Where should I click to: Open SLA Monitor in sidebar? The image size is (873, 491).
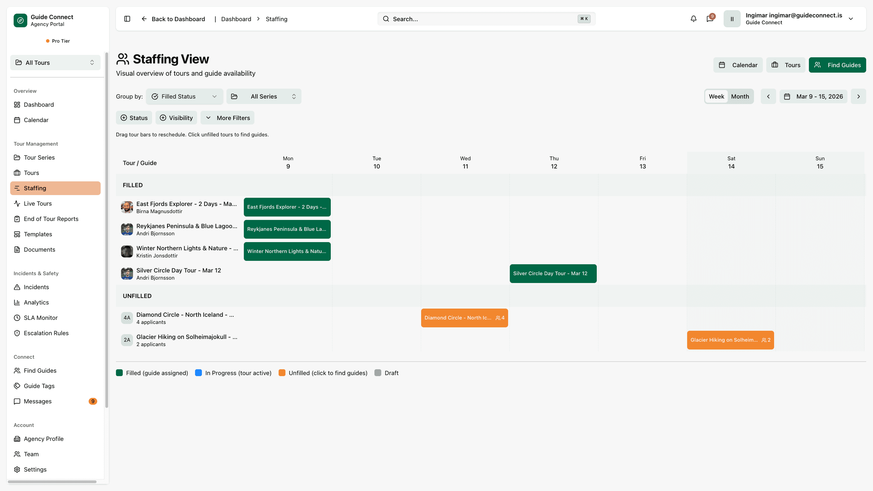(x=41, y=318)
